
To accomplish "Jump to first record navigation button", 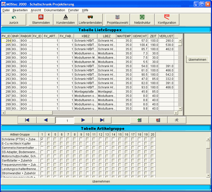I will (x=27, y=120).
